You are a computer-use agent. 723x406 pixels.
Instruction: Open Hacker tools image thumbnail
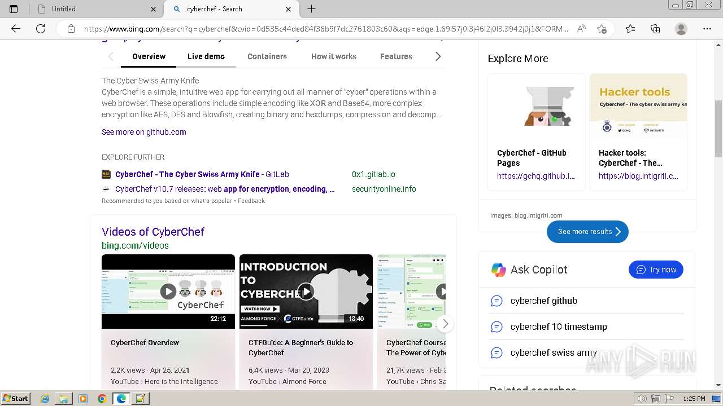638,107
